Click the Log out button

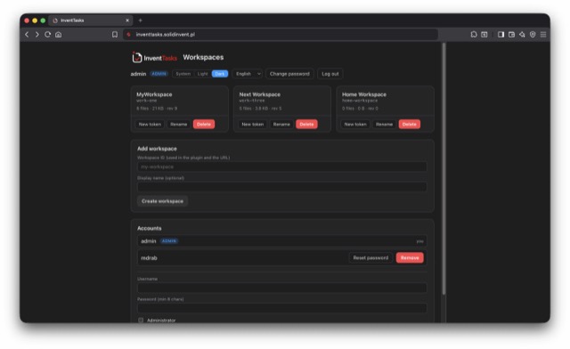pyautogui.click(x=330, y=74)
